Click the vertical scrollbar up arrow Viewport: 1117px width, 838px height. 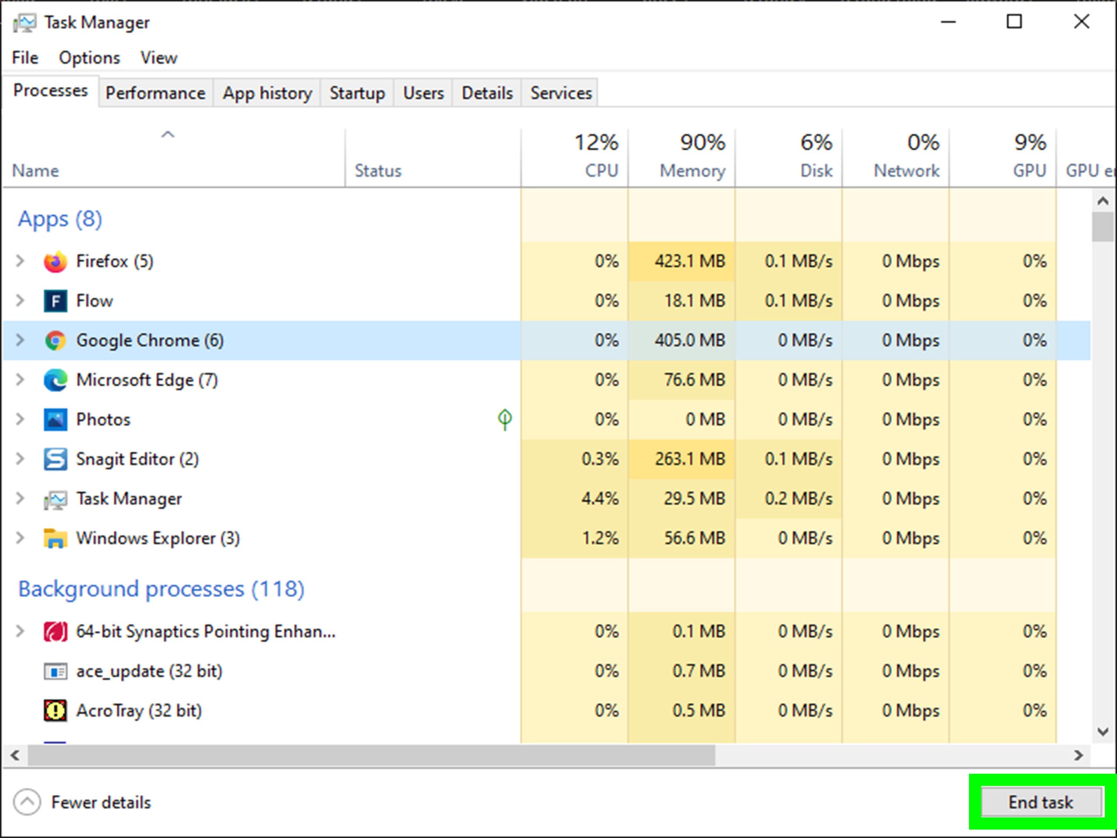1103,201
